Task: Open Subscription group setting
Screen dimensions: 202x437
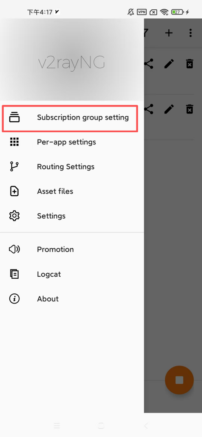Action: [x=72, y=117]
